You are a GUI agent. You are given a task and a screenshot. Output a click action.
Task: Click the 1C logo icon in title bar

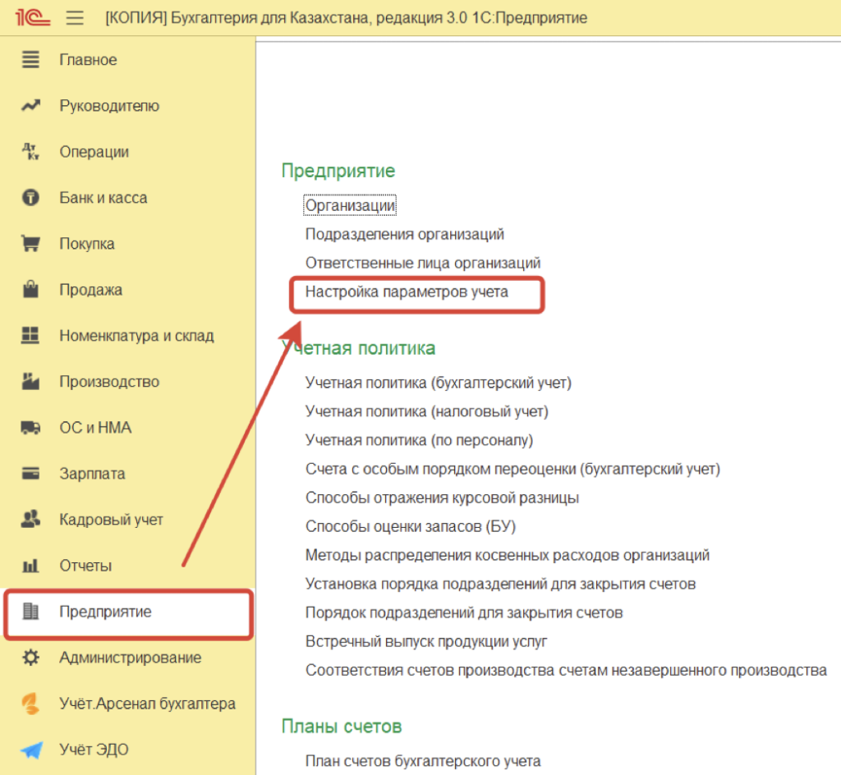[x=31, y=17]
